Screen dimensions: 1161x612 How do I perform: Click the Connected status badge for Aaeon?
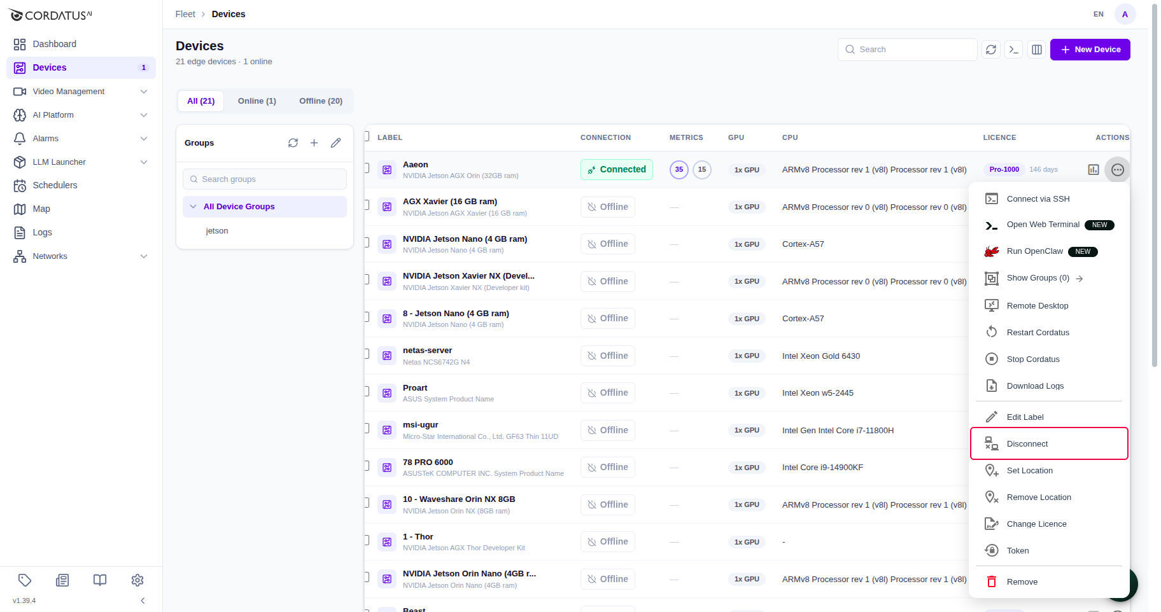tap(617, 170)
